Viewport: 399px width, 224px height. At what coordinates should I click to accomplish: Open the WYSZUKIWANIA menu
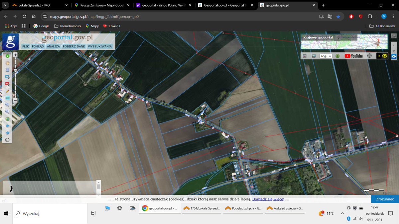(x=100, y=46)
